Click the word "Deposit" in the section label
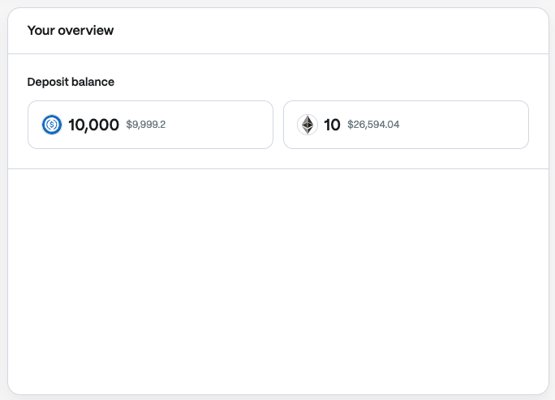This screenshot has height=400, width=555. click(48, 82)
